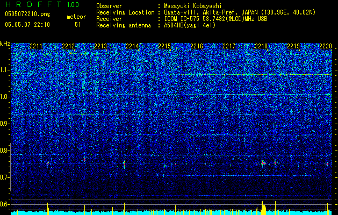The width and height of the screenshot is (338, 215).
Task: Select the Ogata-vill. Akita-Pref. JAPAN location text
Action: coord(240,12)
